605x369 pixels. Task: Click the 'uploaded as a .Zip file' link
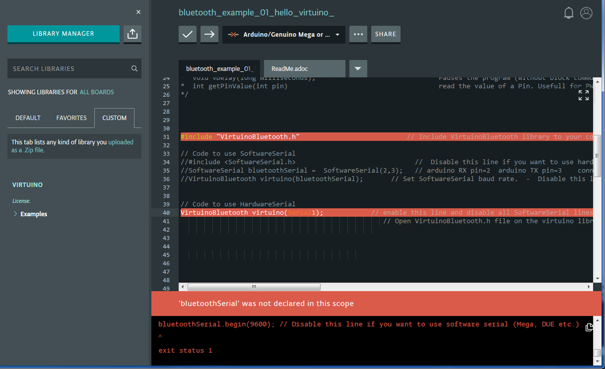(x=72, y=146)
